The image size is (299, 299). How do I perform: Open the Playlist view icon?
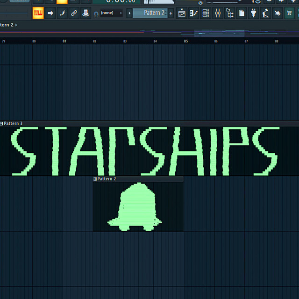pos(182,13)
